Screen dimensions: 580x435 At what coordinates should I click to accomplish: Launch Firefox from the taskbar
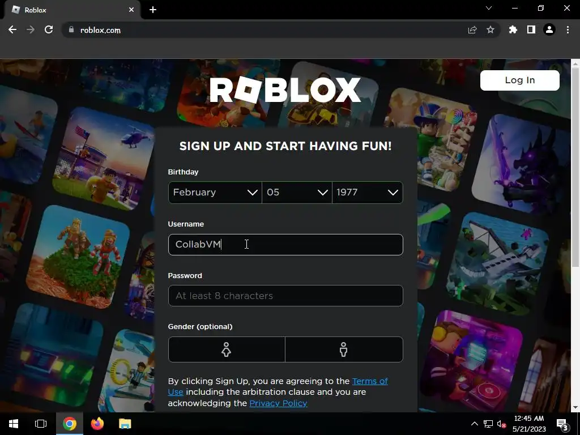[x=97, y=424]
